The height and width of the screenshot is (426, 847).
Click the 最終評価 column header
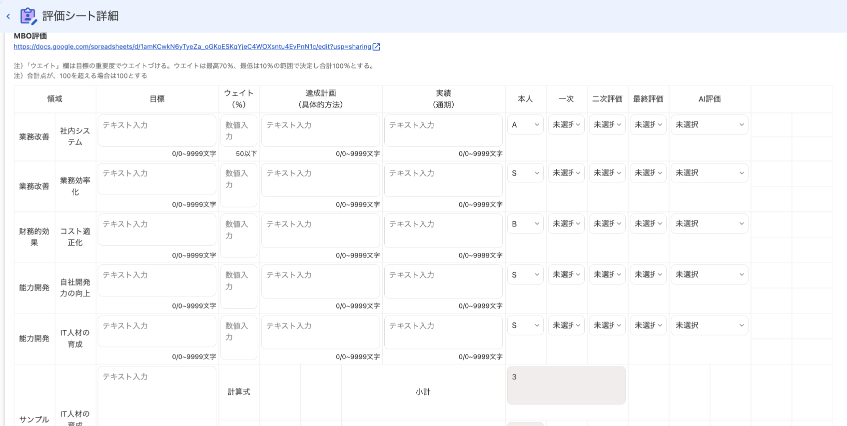coord(648,99)
